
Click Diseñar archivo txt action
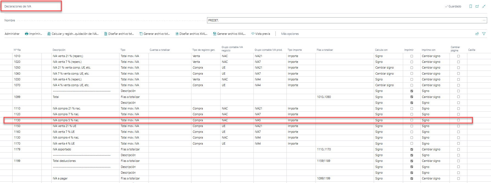(119, 34)
